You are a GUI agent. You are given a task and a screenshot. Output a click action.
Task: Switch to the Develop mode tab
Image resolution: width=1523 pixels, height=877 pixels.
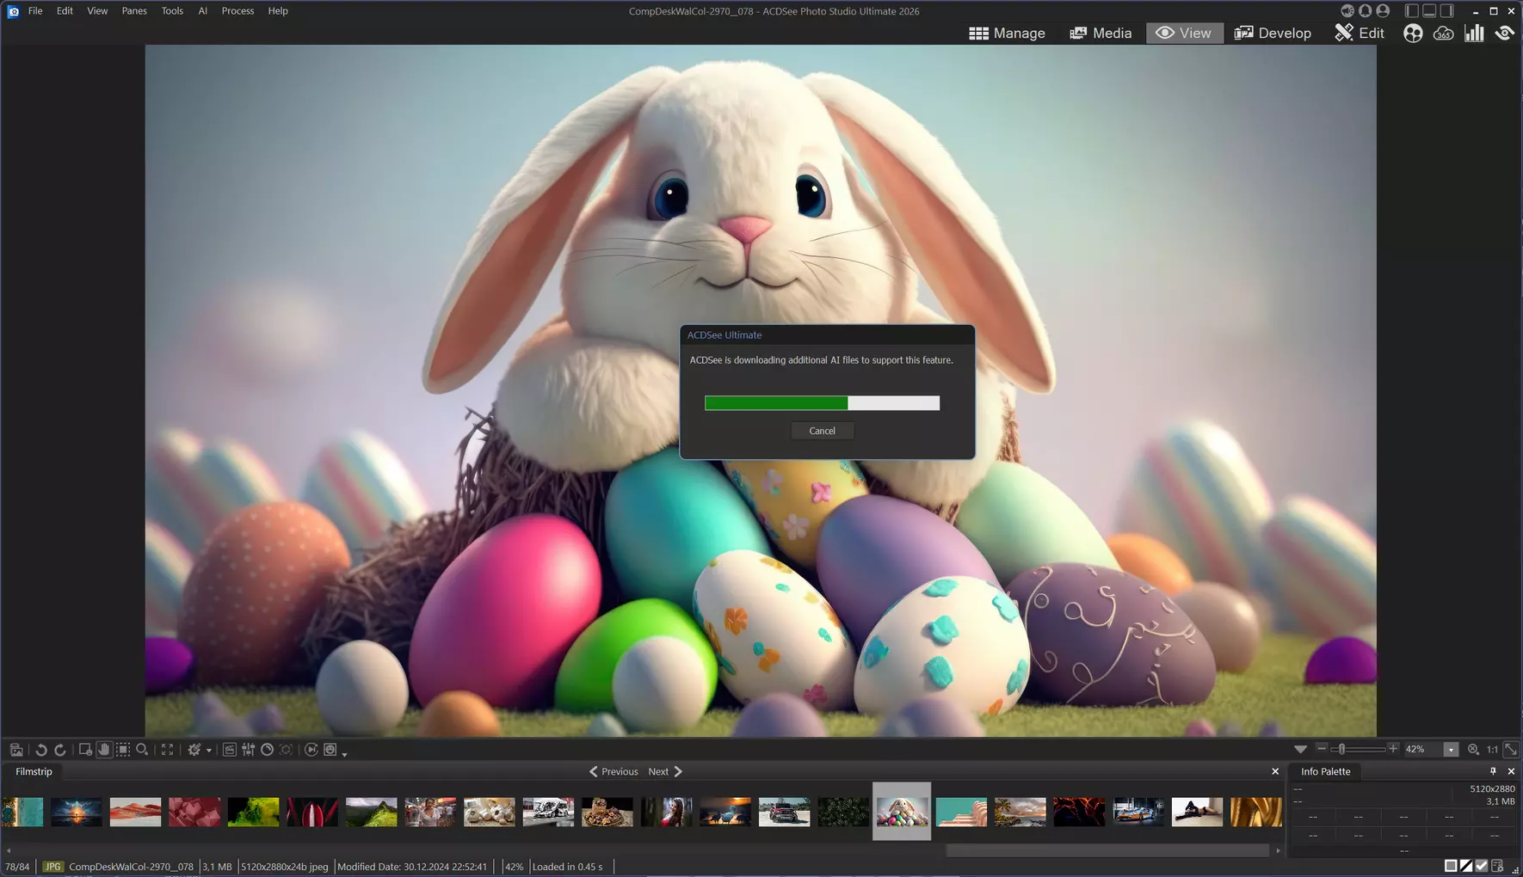point(1273,34)
